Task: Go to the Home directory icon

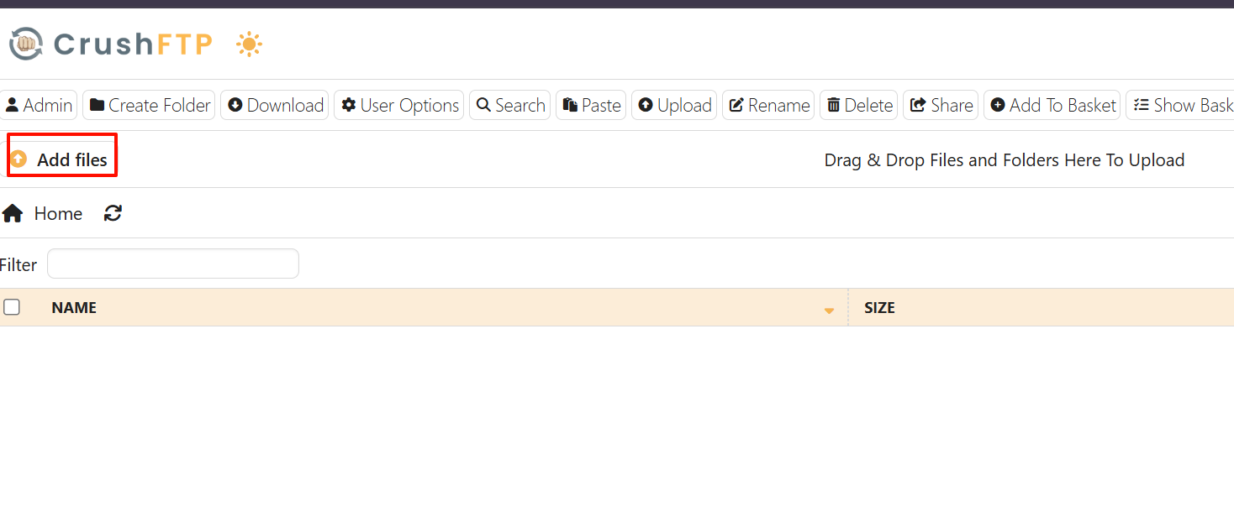Action: 13,214
